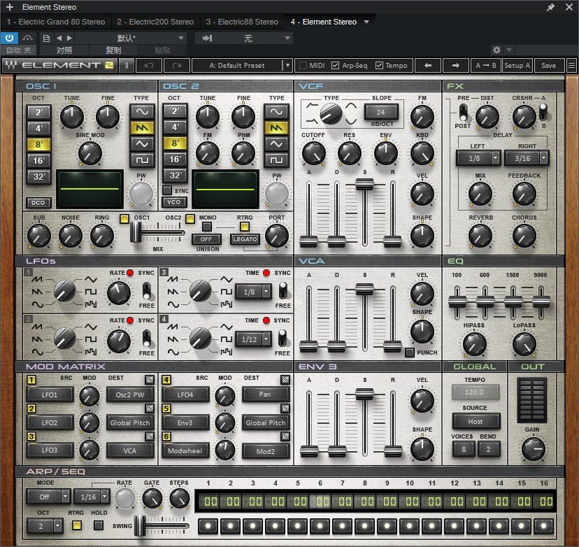Adjust the EQ 100 Hz band slider
Image resolution: width=579 pixels, height=547 pixels.
pos(457,302)
